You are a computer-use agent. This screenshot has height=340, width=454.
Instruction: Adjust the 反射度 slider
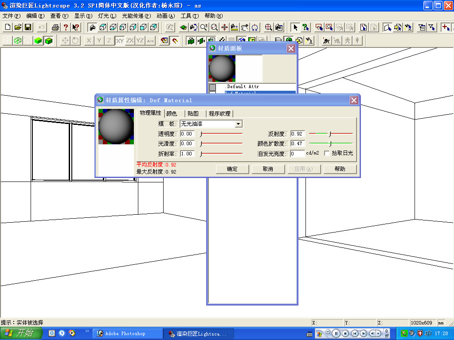[331, 134]
